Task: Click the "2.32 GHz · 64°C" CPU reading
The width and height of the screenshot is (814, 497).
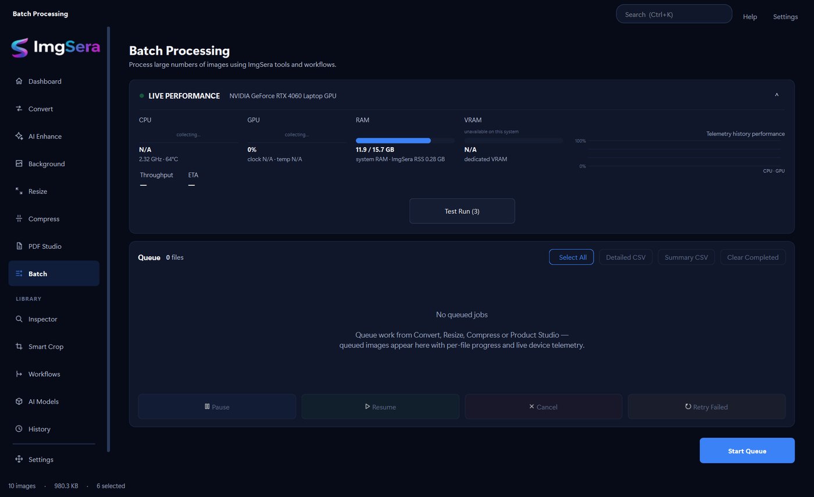Action: coord(159,159)
